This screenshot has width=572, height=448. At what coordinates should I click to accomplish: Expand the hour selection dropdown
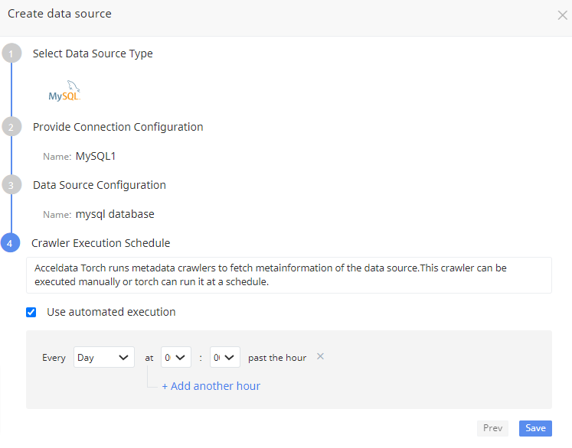[176, 357]
